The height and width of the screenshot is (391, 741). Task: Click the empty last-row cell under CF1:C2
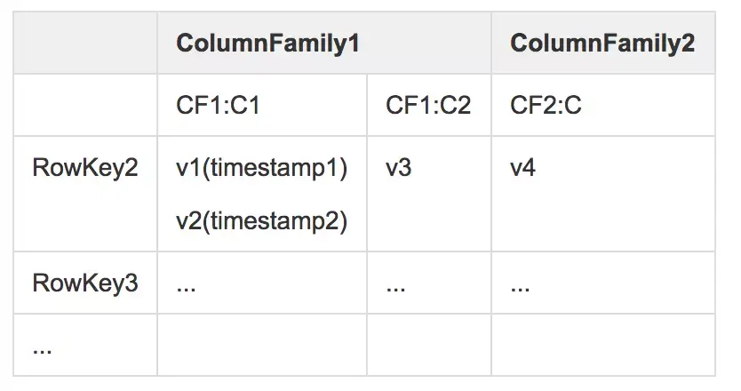(x=428, y=344)
